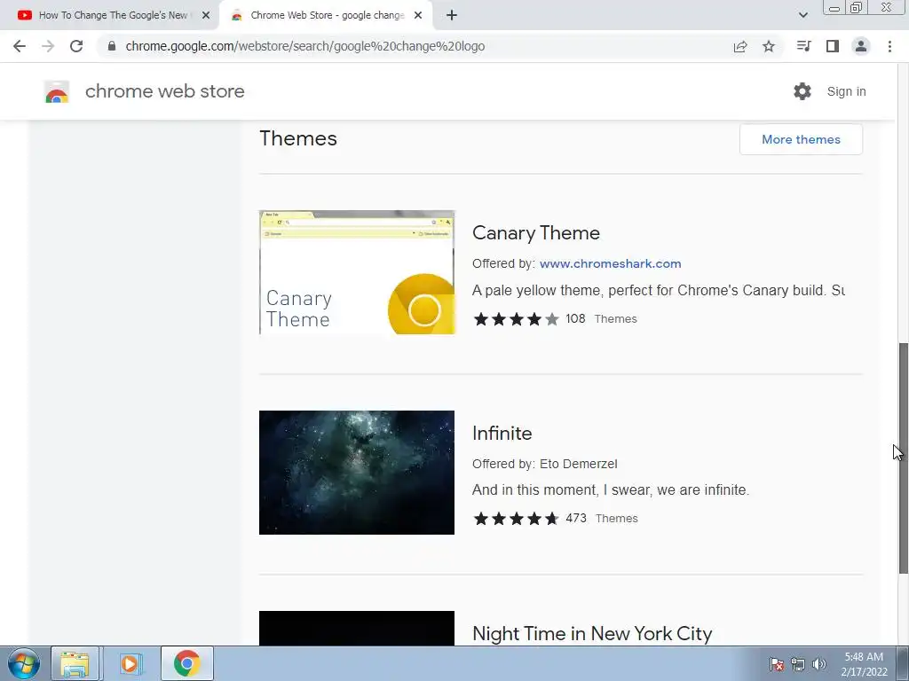This screenshot has width=909, height=681.
Task: Click the Themes section heading
Action: 298,138
